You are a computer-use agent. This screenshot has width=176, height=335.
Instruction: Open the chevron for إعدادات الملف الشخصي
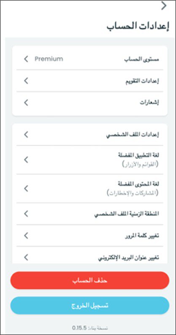[x=26, y=135]
